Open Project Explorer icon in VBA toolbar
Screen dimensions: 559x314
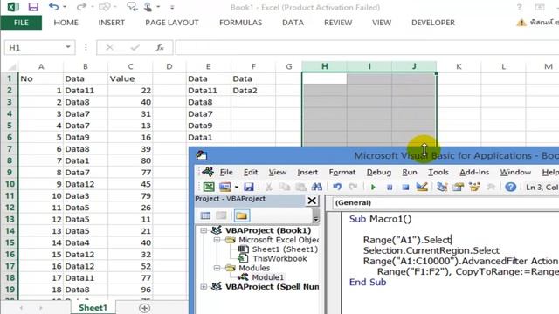click(x=442, y=187)
